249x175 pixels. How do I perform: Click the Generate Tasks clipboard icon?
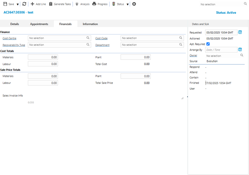tap(51, 4)
